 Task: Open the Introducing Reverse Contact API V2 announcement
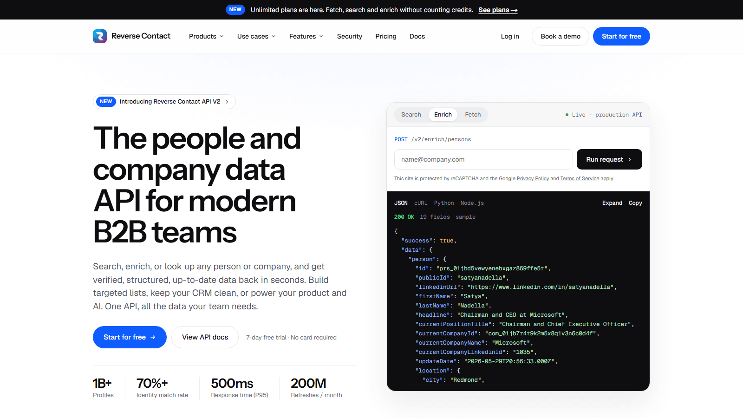164,102
